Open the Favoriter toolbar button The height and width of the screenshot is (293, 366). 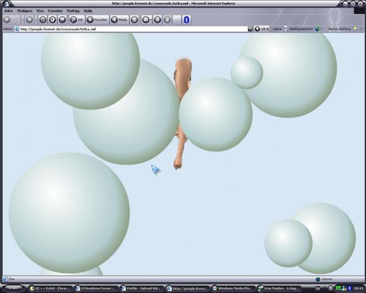point(97,19)
